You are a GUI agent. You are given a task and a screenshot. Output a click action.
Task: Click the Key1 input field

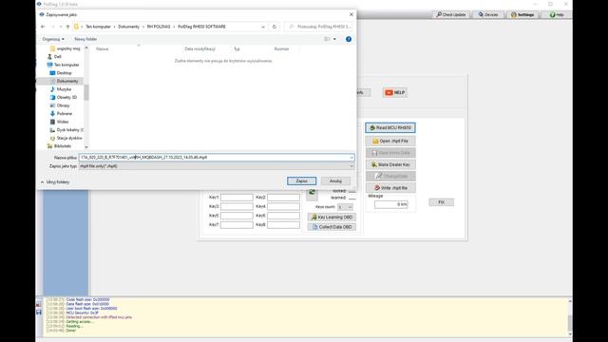(237, 198)
